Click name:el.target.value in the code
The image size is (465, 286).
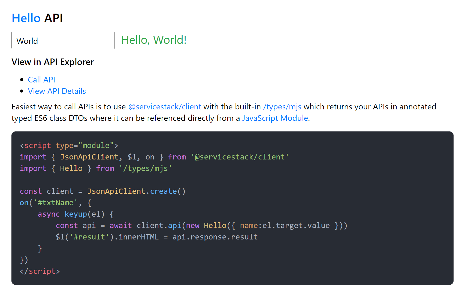point(285,226)
